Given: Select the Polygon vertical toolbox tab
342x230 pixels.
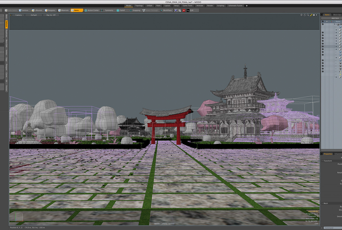Looking at the screenshot, I should [x=7, y=67].
